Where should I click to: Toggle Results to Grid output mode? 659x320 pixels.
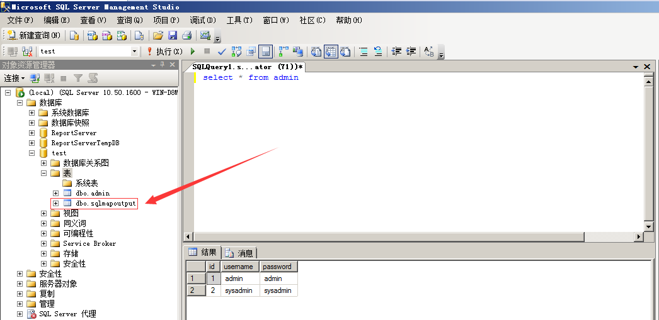[331, 52]
